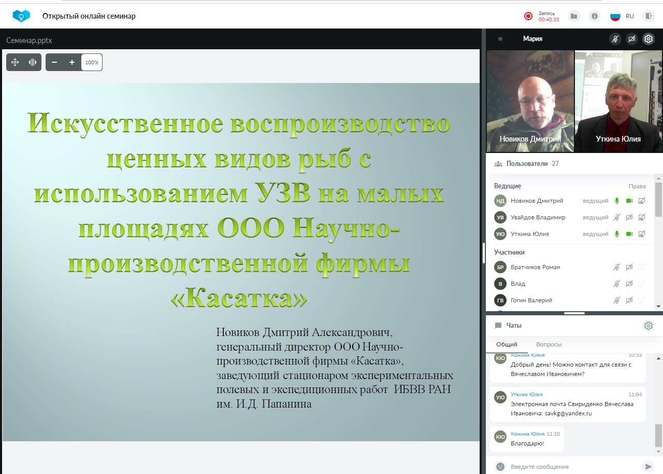Click КЮ avatar on the Благодарю! message
The width and height of the screenshot is (663, 474).
[500, 437]
